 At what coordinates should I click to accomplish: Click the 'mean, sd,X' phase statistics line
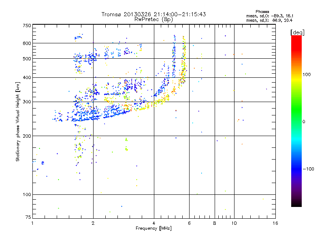coord(269,20)
